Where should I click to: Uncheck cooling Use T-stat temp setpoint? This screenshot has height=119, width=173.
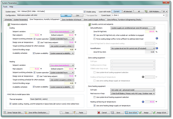38,42
